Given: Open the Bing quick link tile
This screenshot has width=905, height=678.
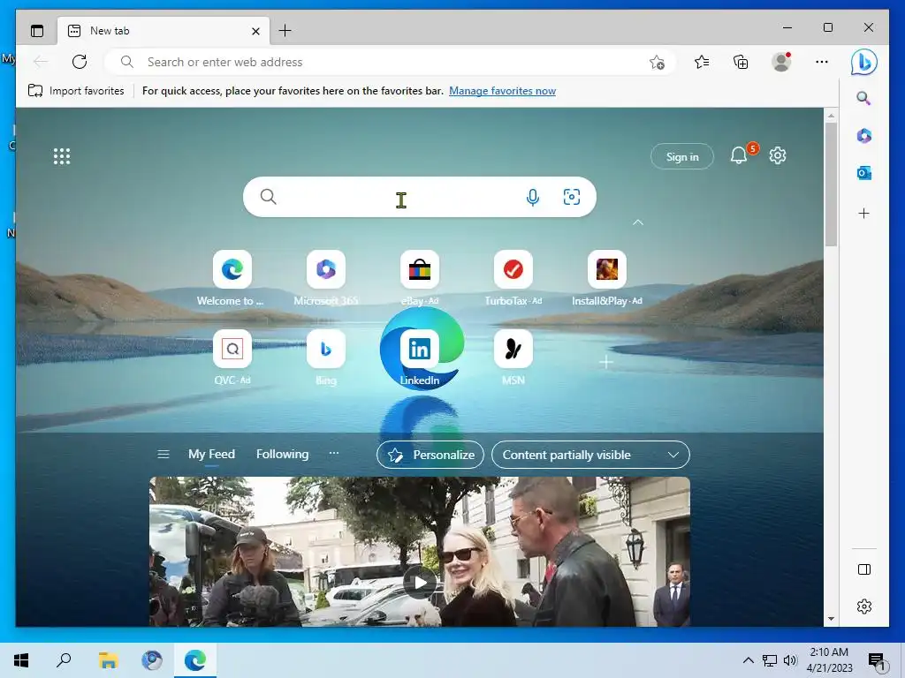Looking at the screenshot, I should point(325,349).
